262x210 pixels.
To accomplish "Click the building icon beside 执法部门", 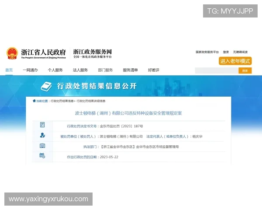I will tap(42, 146).
